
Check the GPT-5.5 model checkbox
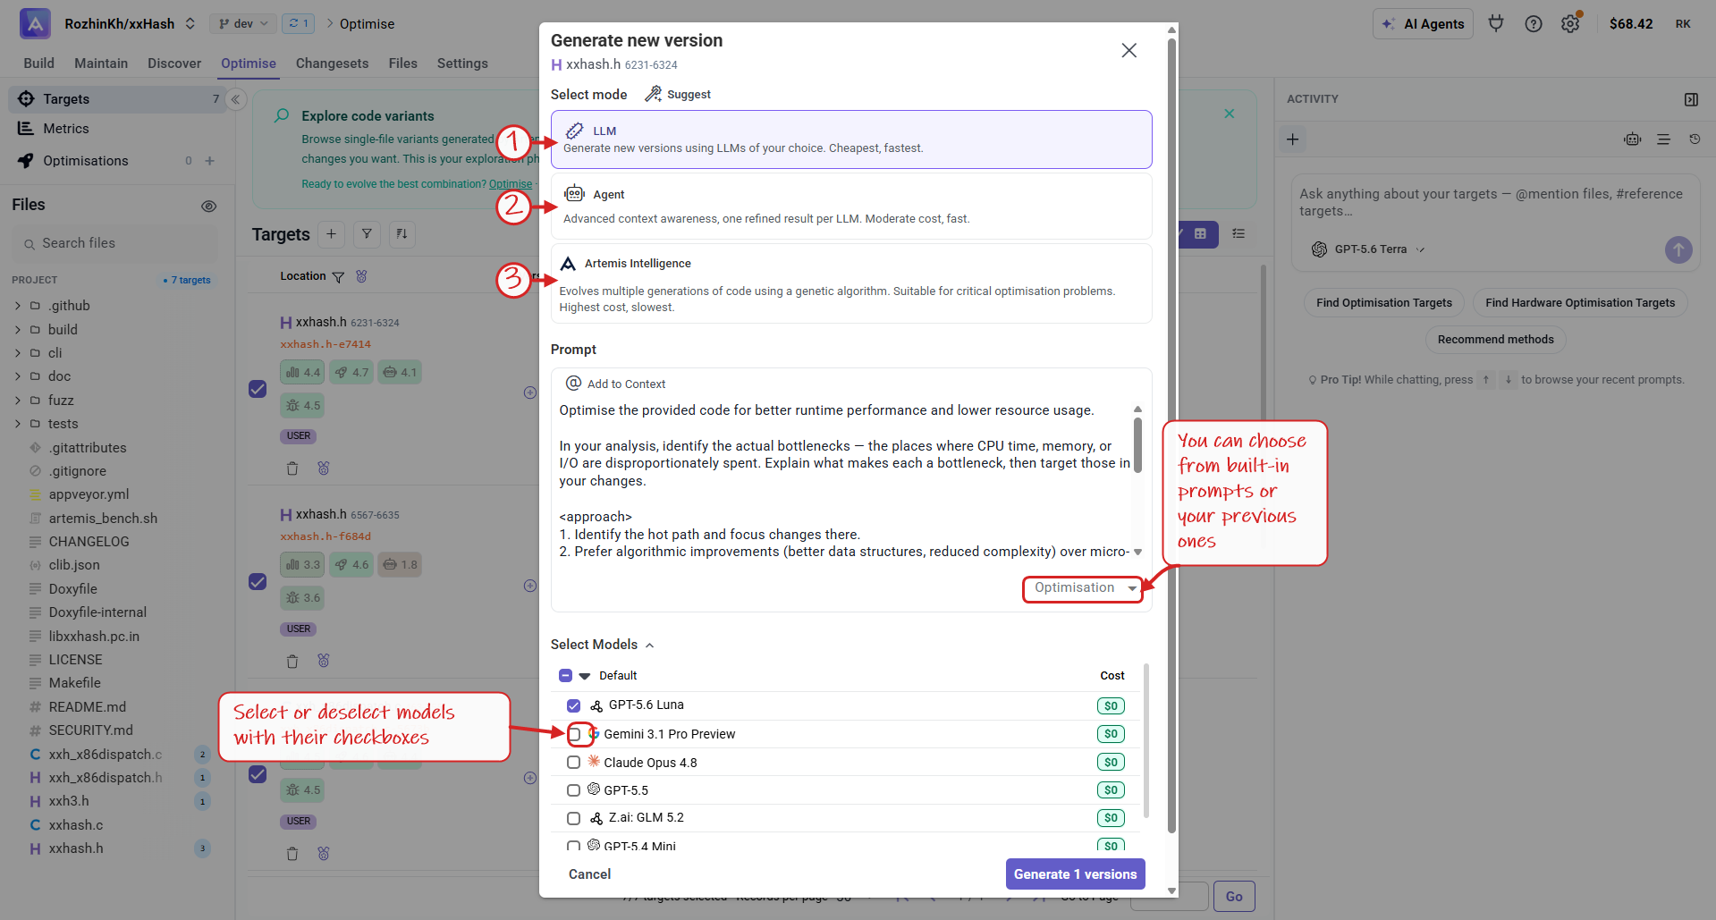click(573, 790)
